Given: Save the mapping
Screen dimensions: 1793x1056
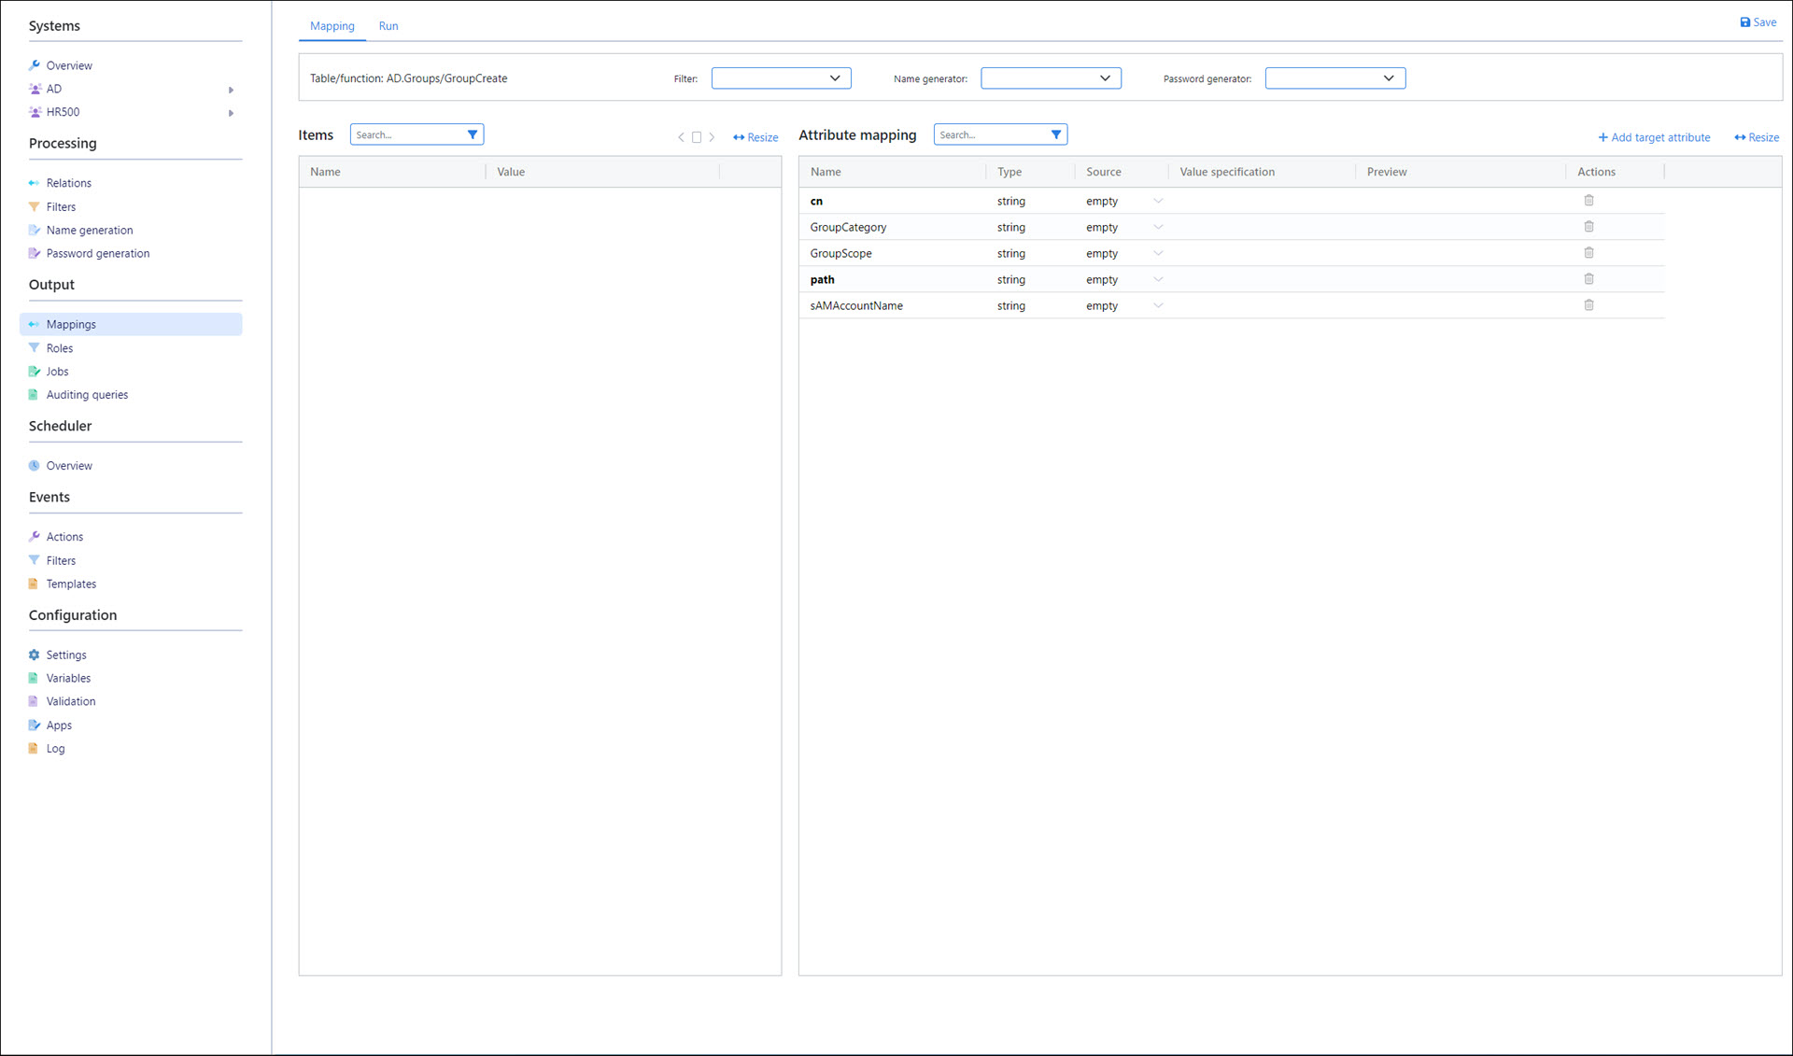Looking at the screenshot, I should pos(1758,22).
